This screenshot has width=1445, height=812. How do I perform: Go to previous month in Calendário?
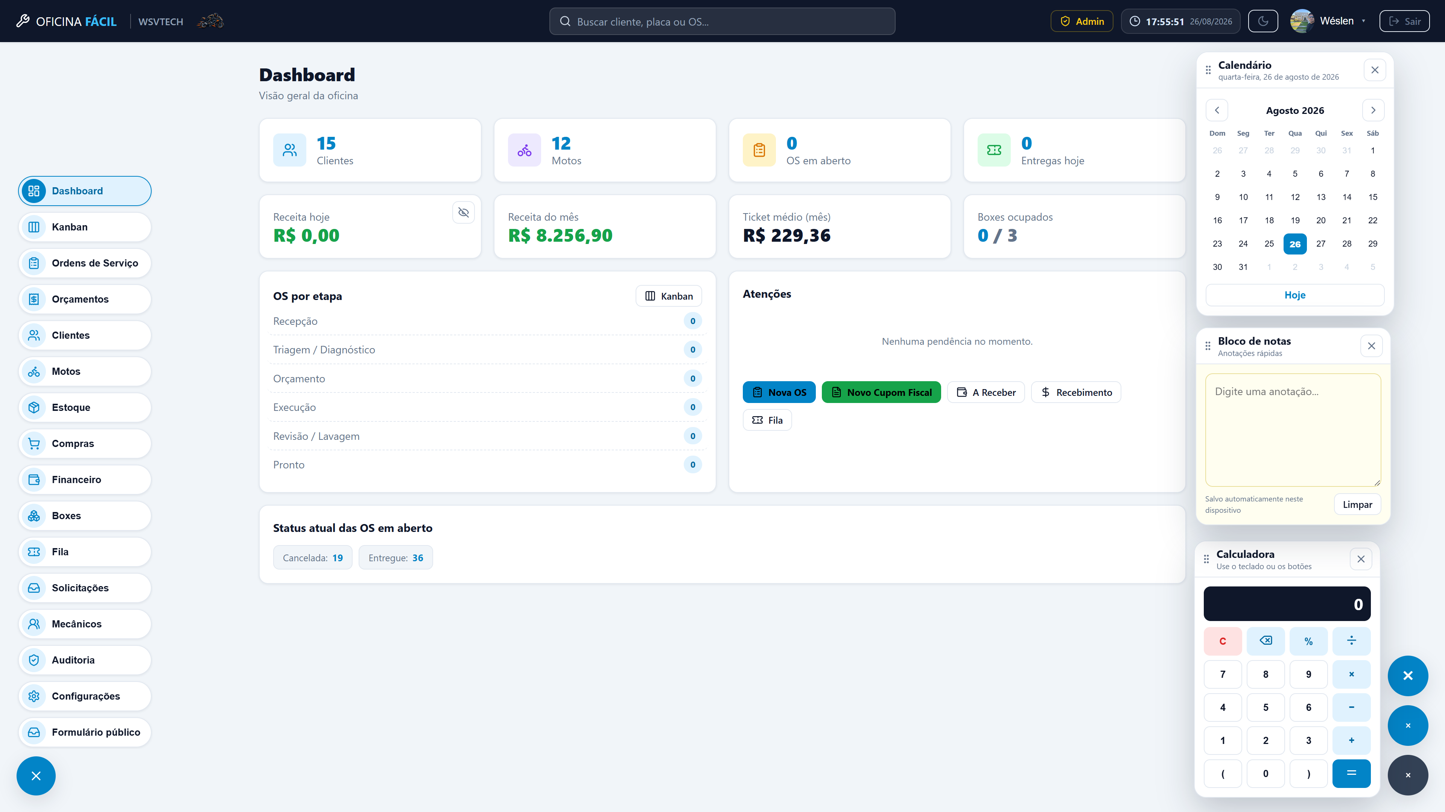[x=1217, y=111]
